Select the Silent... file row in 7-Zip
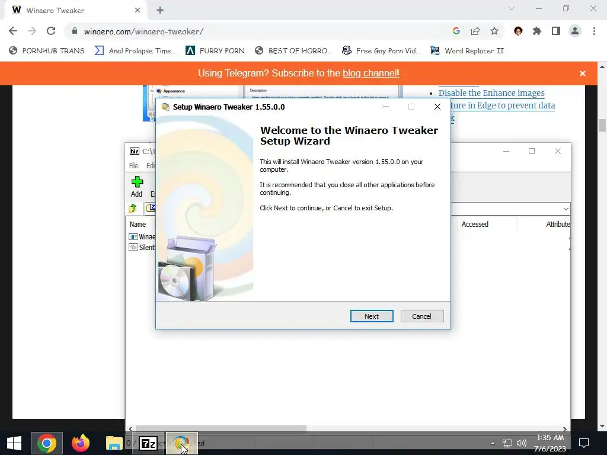Screen dimensions: 607x455 click(142, 247)
